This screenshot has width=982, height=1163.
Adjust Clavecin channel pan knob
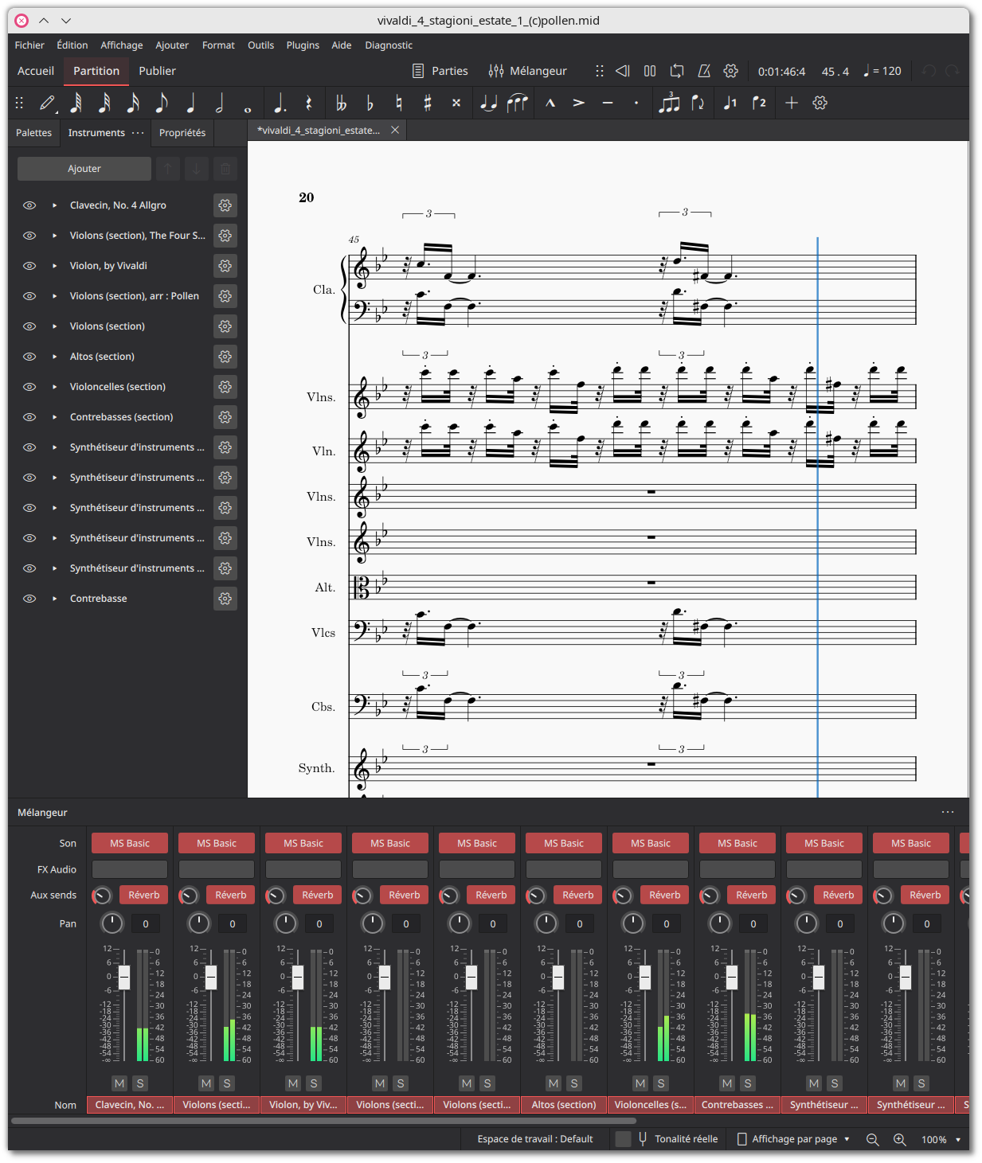[x=112, y=923]
